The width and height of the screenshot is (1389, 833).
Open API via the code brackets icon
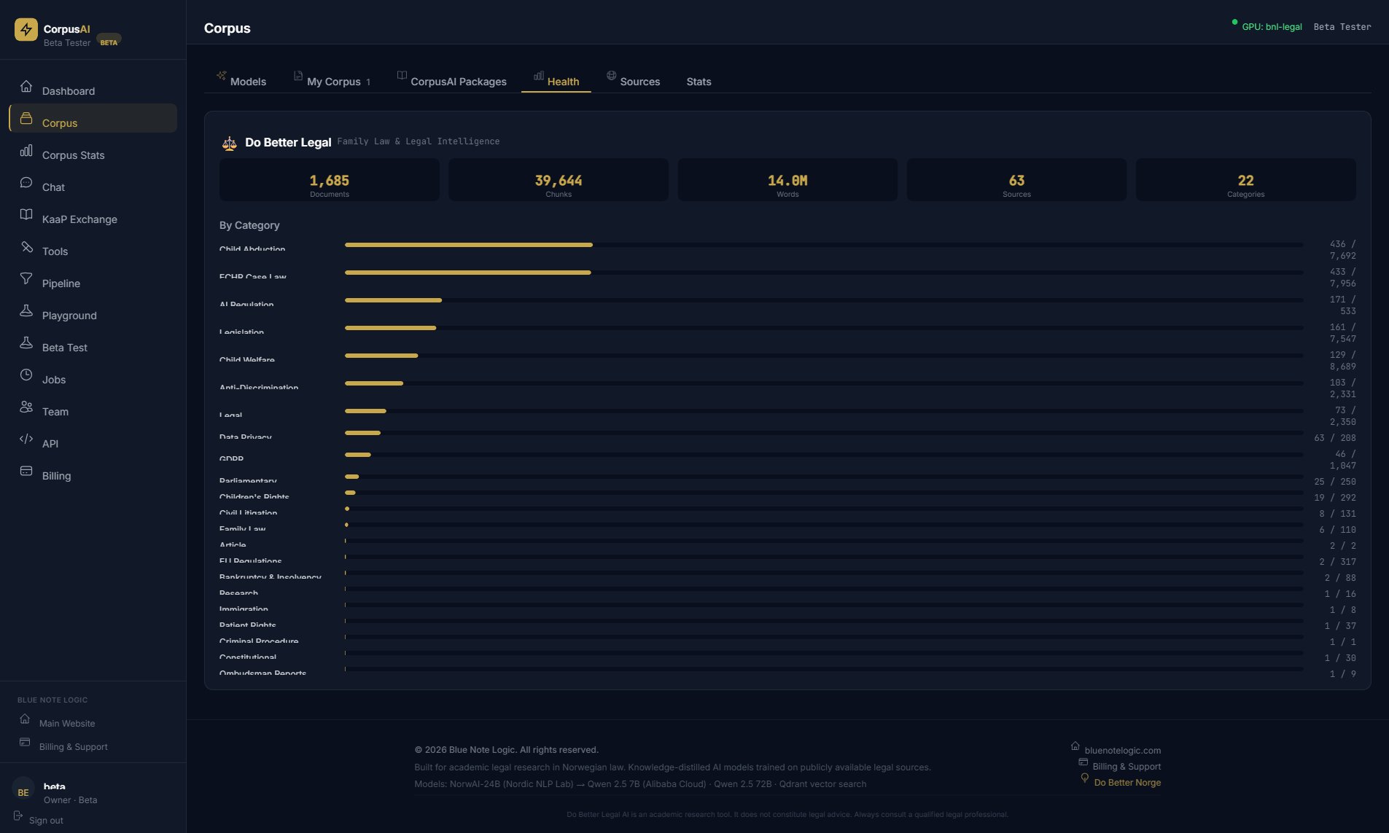[26, 439]
